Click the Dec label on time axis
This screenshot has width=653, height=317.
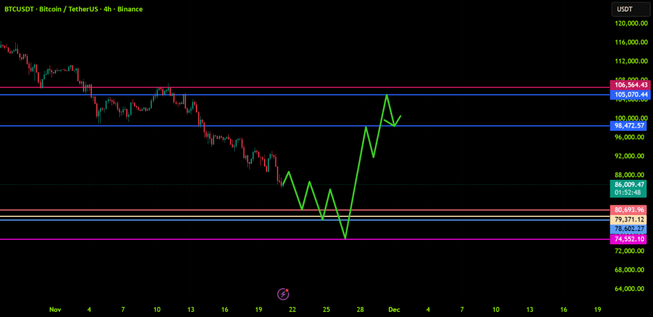pyautogui.click(x=394, y=309)
